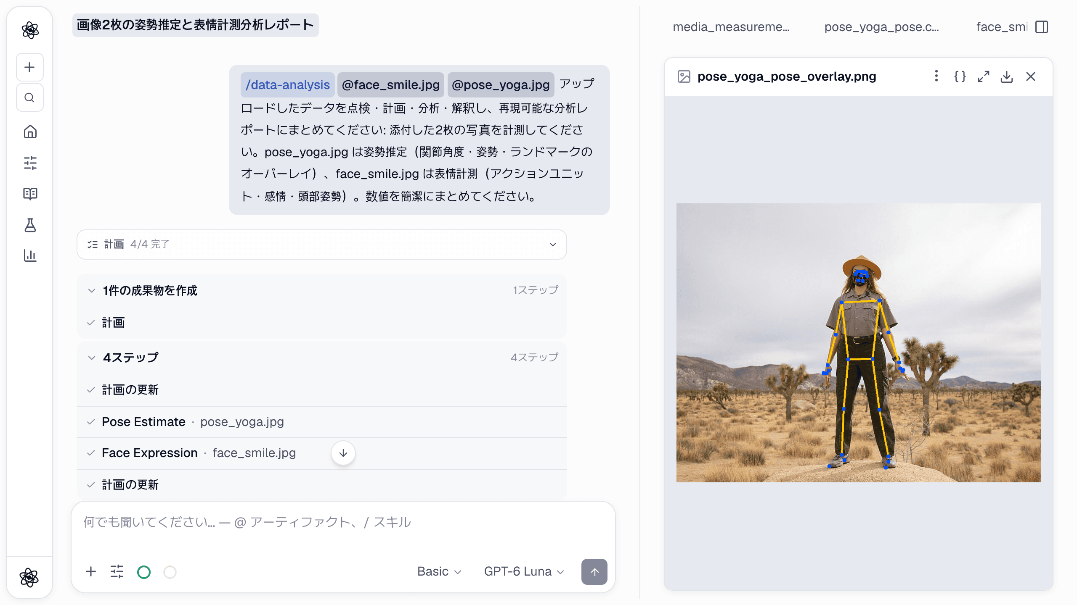Click the pose overlay image preview
Viewport: 1077px width, 605px height.
858,342
